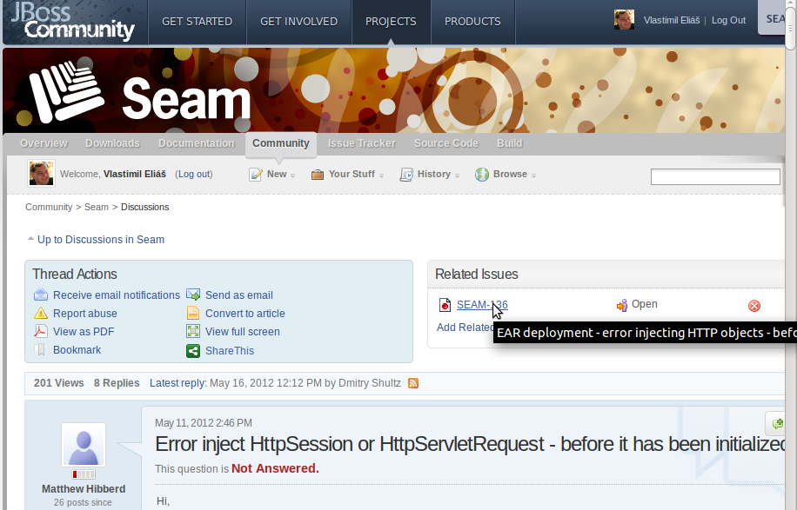The width and height of the screenshot is (797, 510).
Task: Click the SEAM-136 issue type icon
Action: [x=445, y=305]
